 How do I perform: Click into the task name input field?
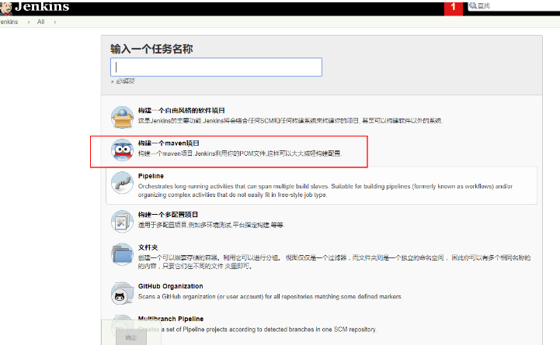click(216, 67)
